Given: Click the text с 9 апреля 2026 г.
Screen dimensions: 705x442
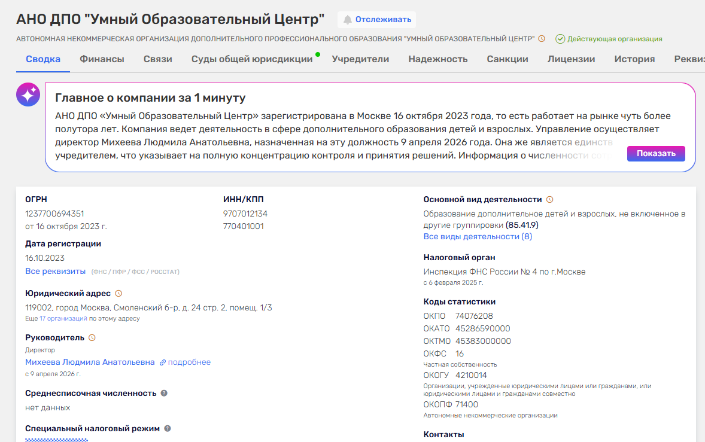Looking at the screenshot, I should tap(53, 374).
